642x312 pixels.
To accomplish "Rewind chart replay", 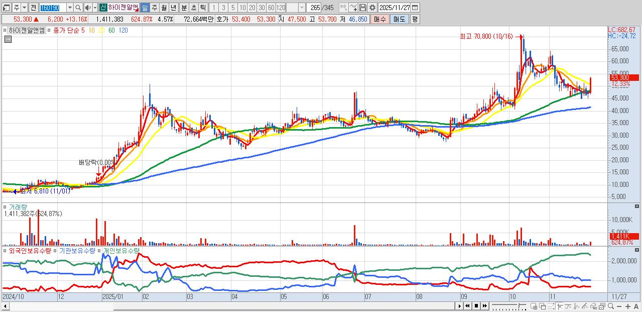I will coord(467,306).
